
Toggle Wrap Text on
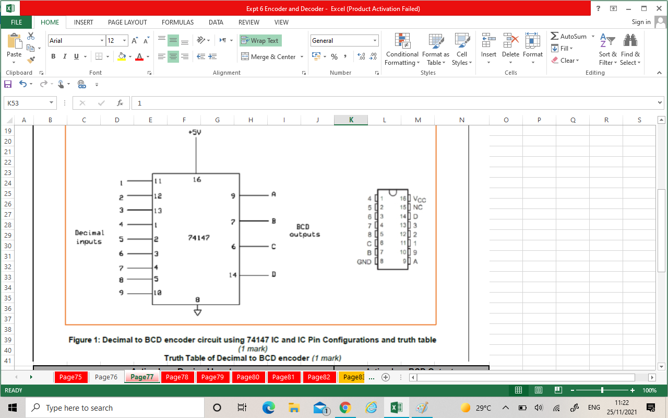(x=260, y=41)
